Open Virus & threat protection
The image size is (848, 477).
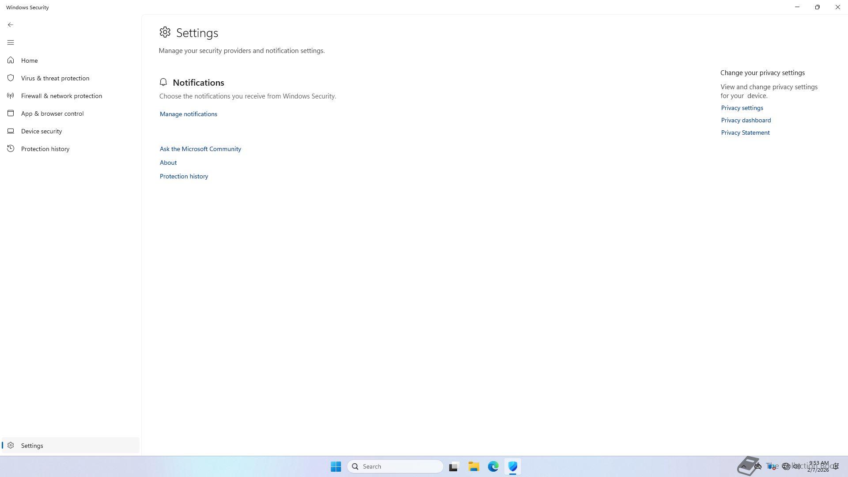pyautogui.click(x=55, y=78)
